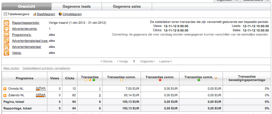Open the Valuta filter link
Image resolution: width=272 pixels, height=114 pixels.
(17, 53)
